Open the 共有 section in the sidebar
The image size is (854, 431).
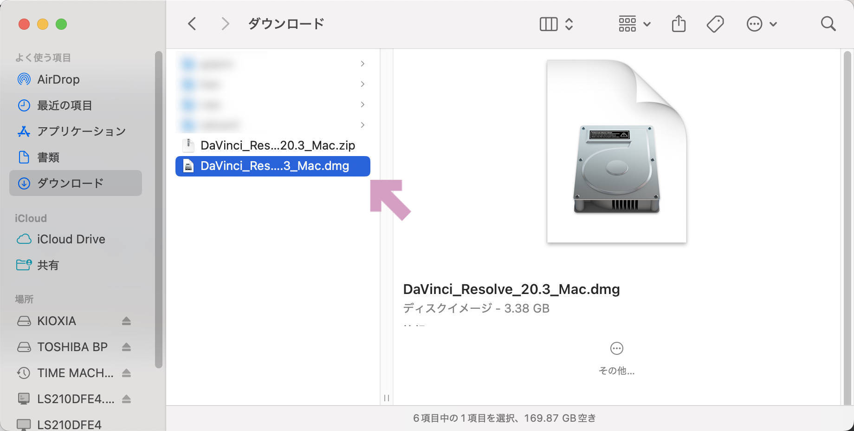click(48, 265)
